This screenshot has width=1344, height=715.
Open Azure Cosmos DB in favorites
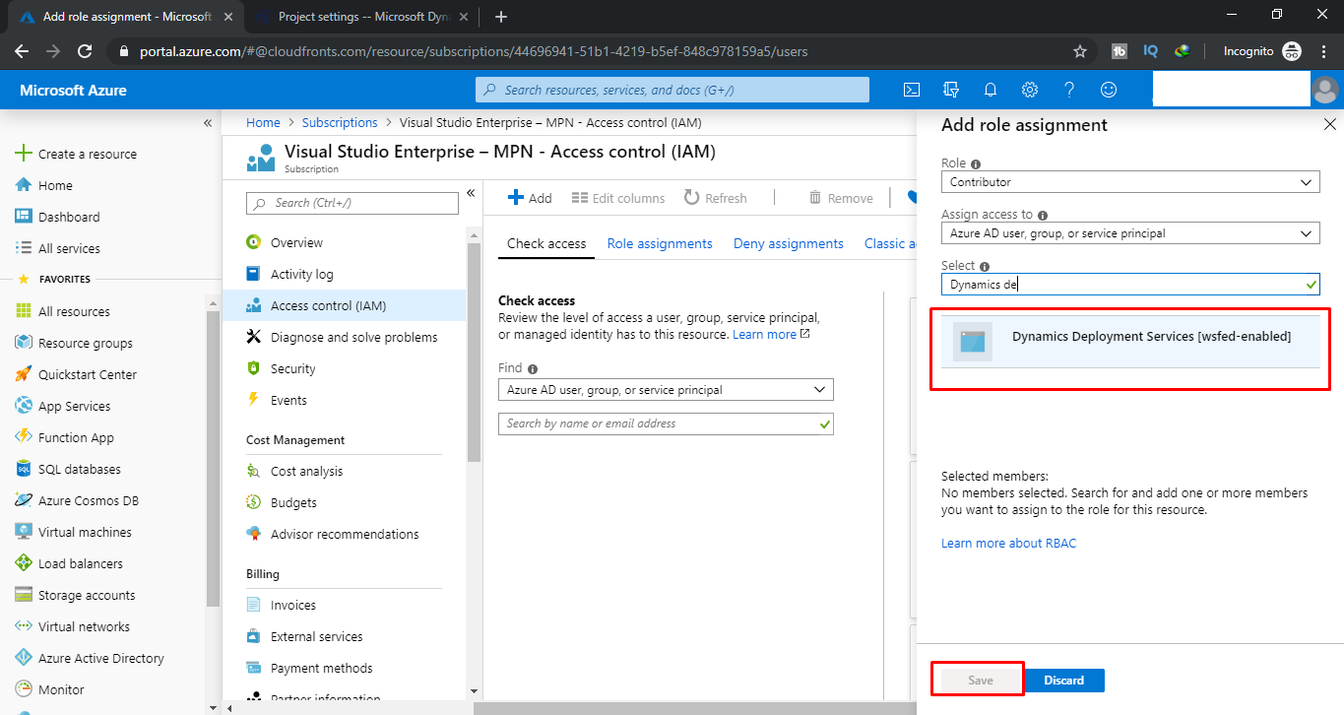(x=89, y=500)
